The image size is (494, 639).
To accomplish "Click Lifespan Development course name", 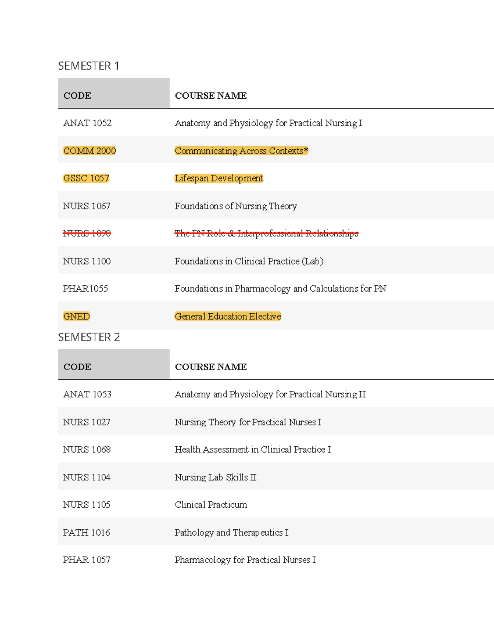I will pyautogui.click(x=219, y=178).
